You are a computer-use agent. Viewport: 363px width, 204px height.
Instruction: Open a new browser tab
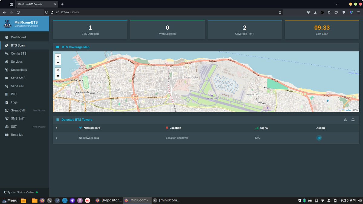click(x=62, y=4)
